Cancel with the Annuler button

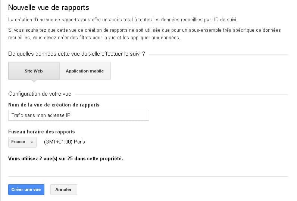pyautogui.click(x=63, y=189)
